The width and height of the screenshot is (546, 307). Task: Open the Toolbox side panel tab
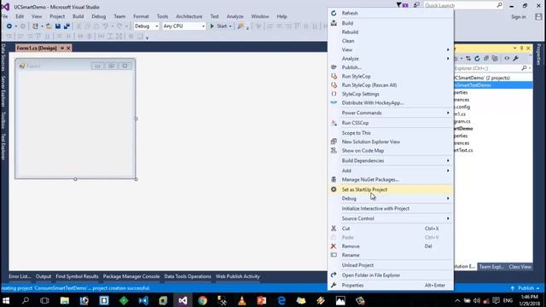pyautogui.click(x=3, y=120)
